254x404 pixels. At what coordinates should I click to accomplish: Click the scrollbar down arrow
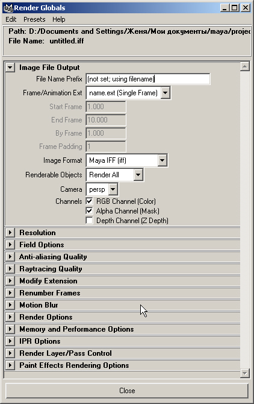point(245,373)
